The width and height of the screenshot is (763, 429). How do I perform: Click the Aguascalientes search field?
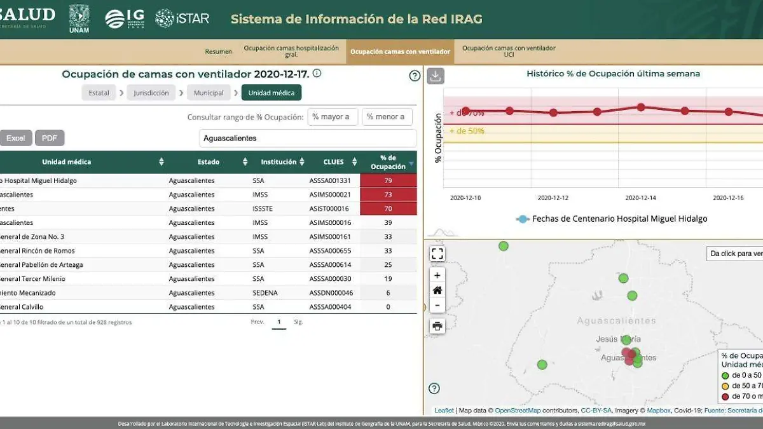point(308,138)
